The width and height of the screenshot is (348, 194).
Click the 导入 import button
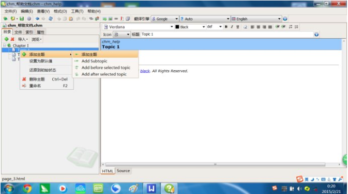click(23, 39)
